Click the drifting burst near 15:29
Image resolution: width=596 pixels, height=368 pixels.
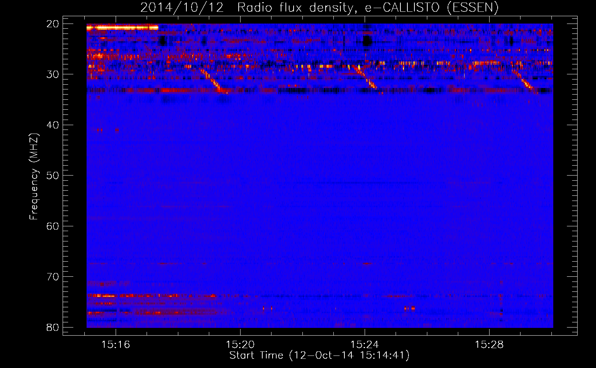tap(525, 82)
